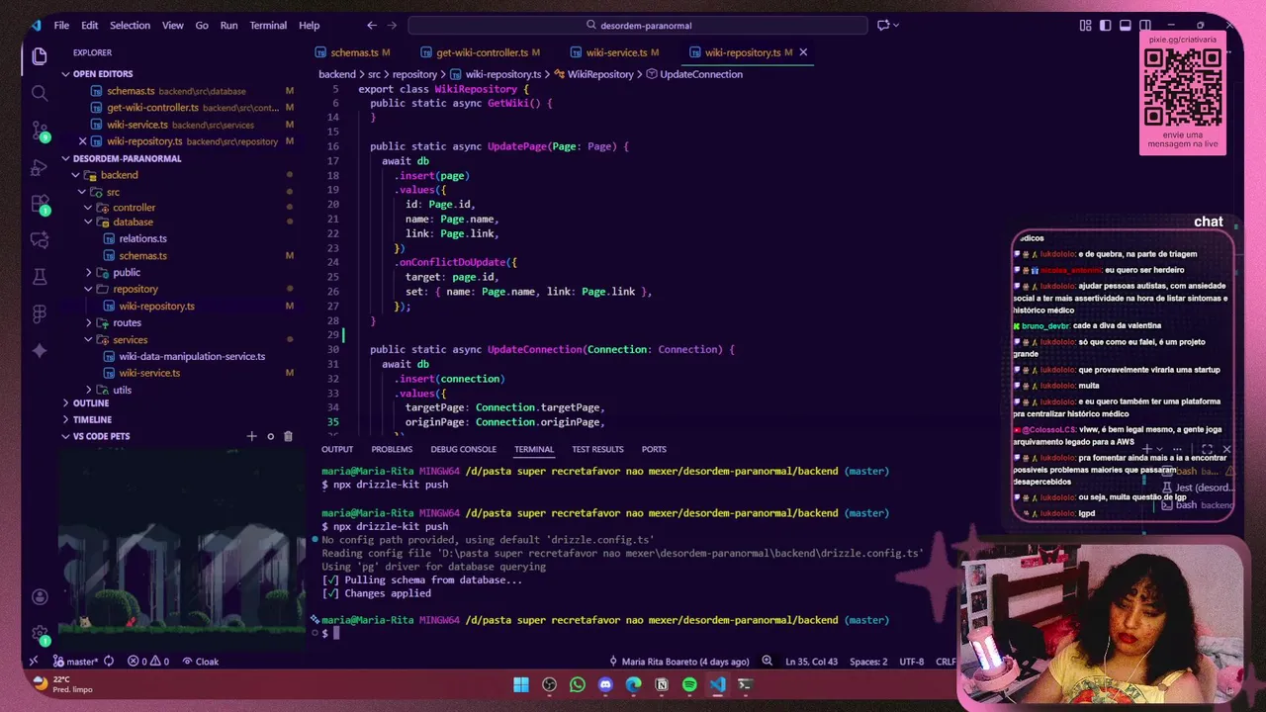1266x712 pixels.
Task: Go forward with the navigation arrow
Action: pos(392,25)
